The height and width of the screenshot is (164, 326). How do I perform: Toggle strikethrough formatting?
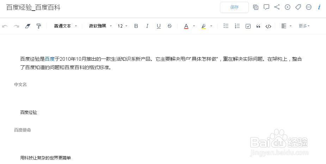pyautogui.click(x=170, y=26)
